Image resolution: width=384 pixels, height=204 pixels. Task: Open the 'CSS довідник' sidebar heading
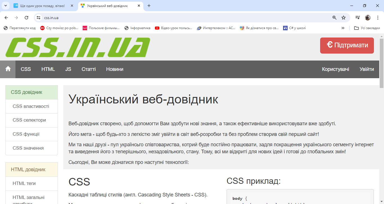pyautogui.click(x=31, y=92)
